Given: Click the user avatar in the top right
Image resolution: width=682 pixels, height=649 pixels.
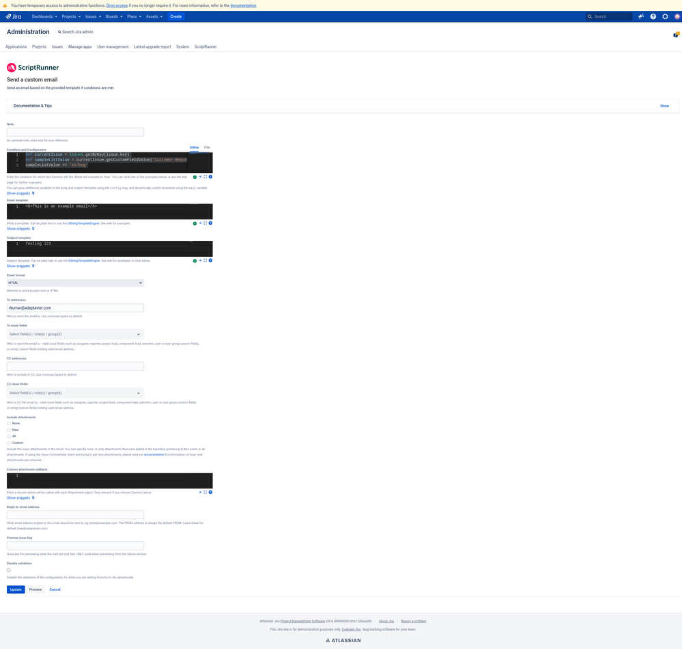Looking at the screenshot, I should click(x=677, y=16).
